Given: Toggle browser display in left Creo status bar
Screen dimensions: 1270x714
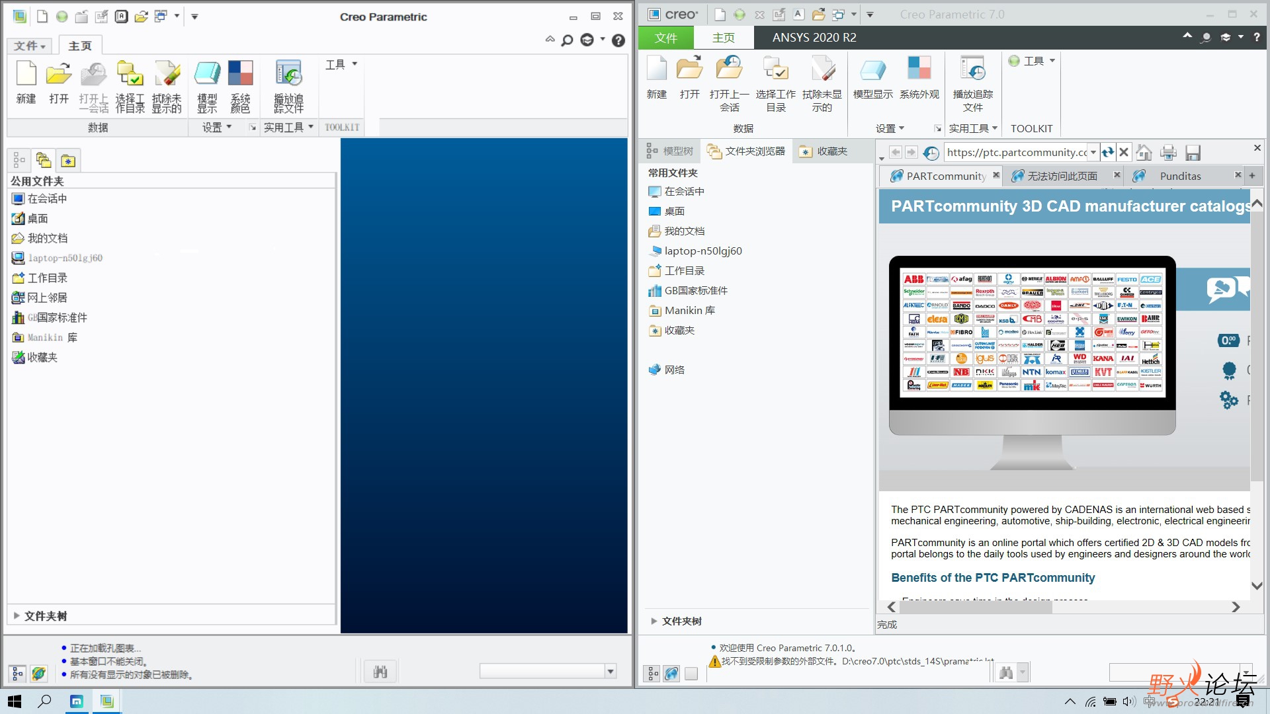Looking at the screenshot, I should 39,674.
